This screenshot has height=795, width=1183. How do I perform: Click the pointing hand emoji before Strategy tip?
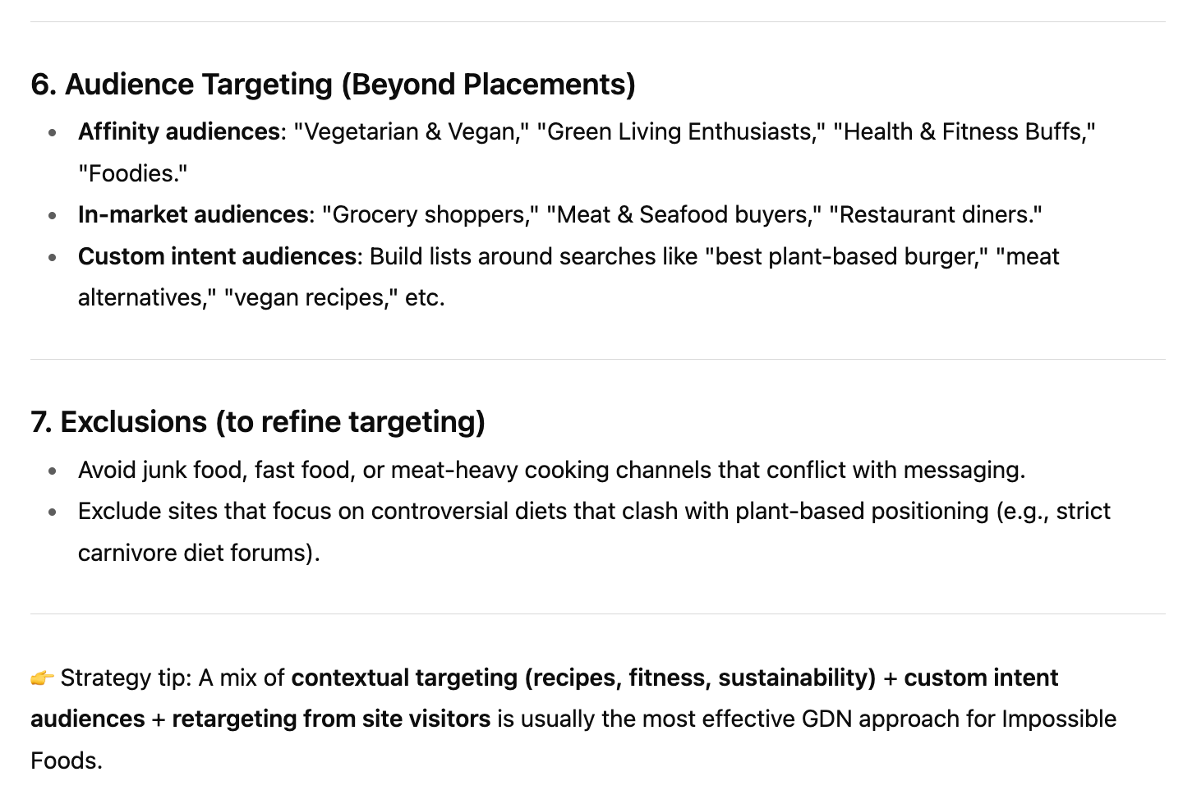coord(42,678)
